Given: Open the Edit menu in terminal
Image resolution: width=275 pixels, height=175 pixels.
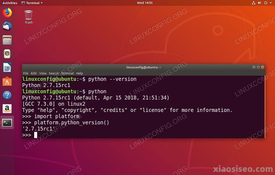Looking at the screenshot, I should (x=33, y=73).
